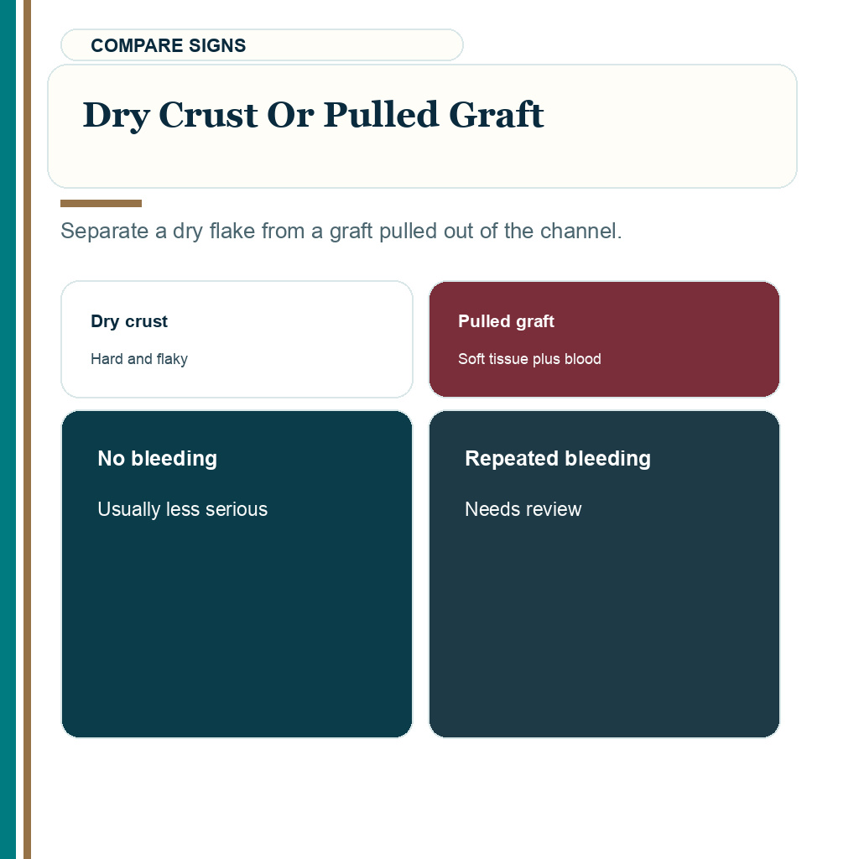This screenshot has height=859, width=859.
Task: Open the Dry crust card
Action: click(237, 339)
